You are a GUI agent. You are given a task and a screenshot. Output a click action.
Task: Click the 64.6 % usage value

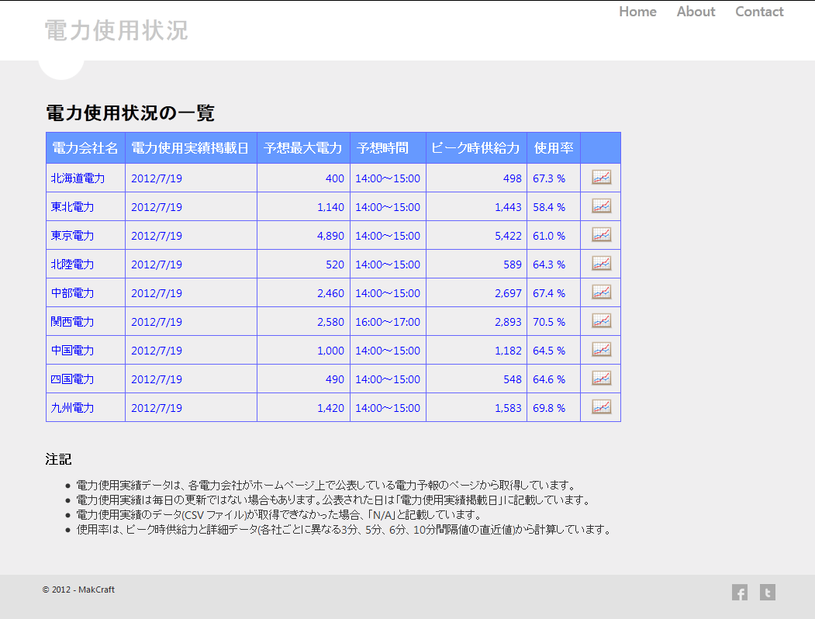coord(549,379)
